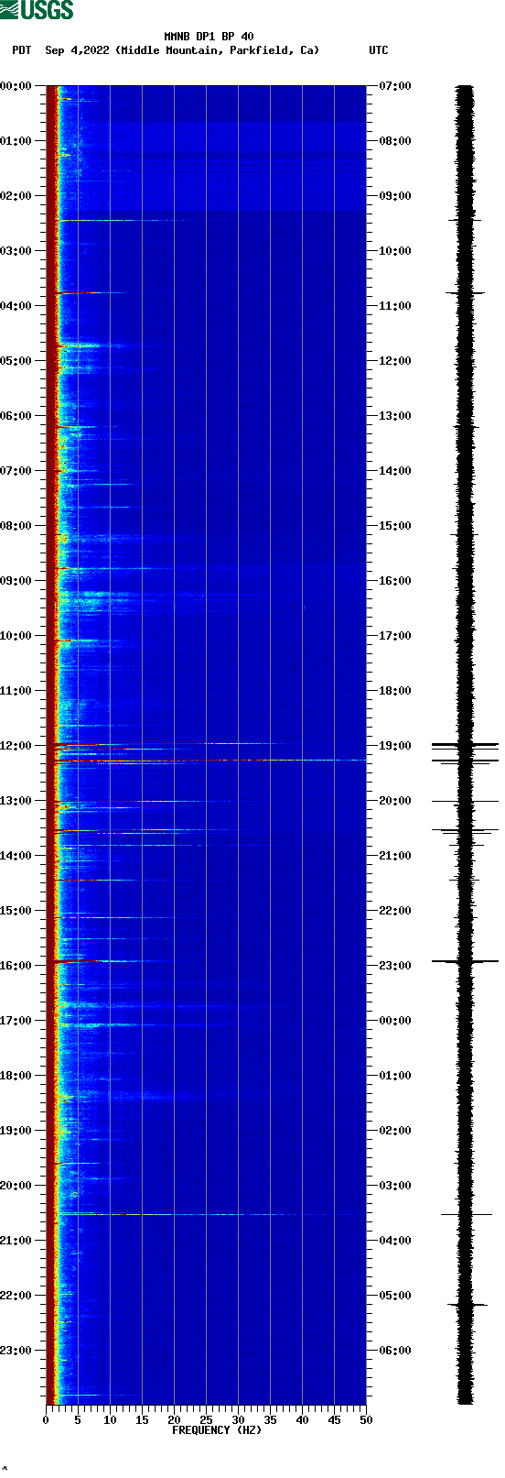Click the frequency axis value 25
The height and width of the screenshot is (1478, 505).
206,1420
